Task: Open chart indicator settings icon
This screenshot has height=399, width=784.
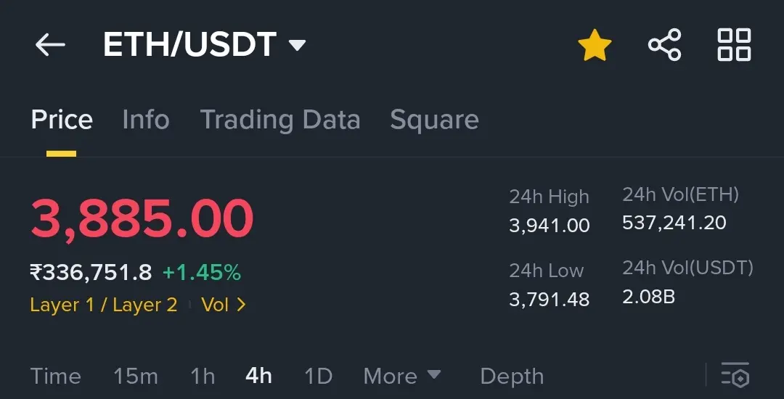Action: tap(735, 375)
